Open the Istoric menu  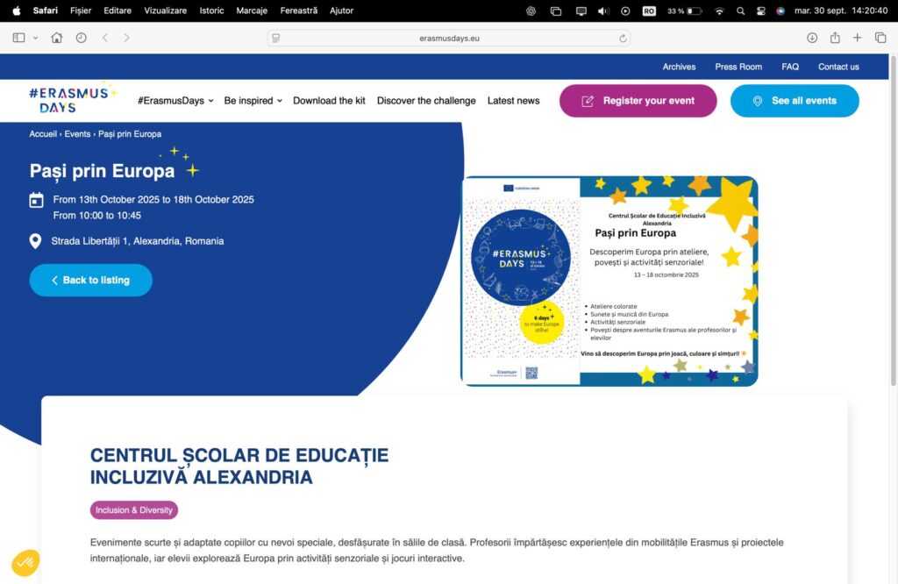click(x=211, y=11)
